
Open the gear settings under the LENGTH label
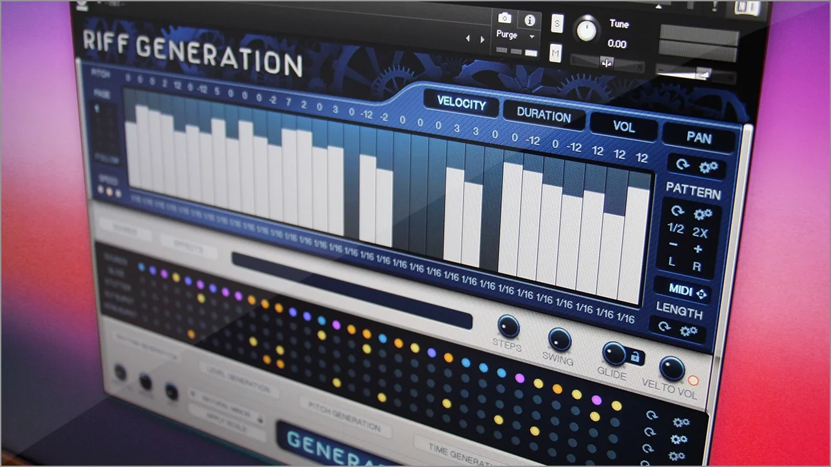coord(689,331)
